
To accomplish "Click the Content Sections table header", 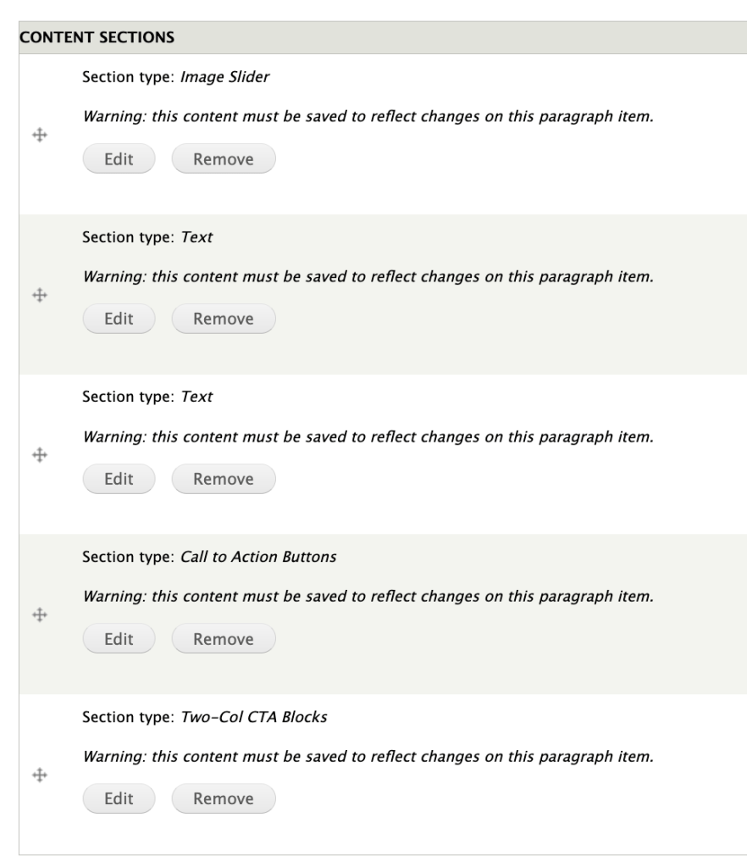I will click(85, 38).
